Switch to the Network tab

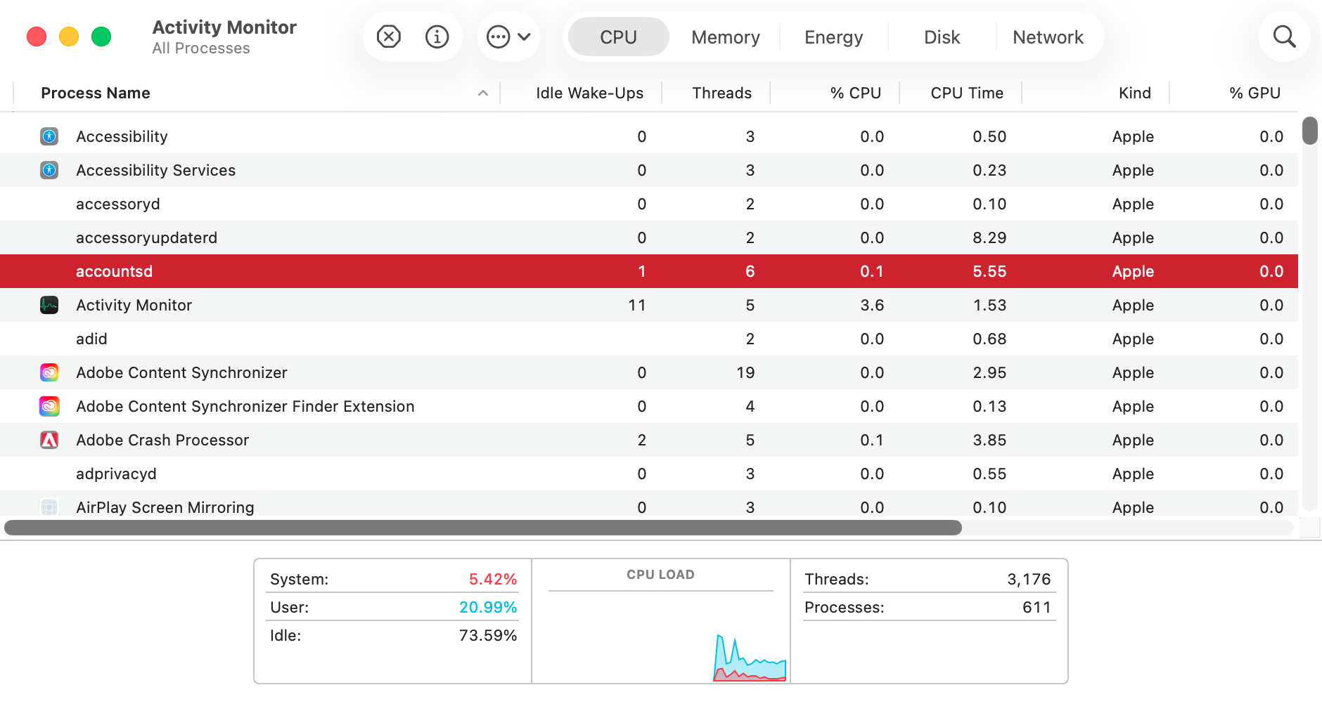click(1048, 37)
